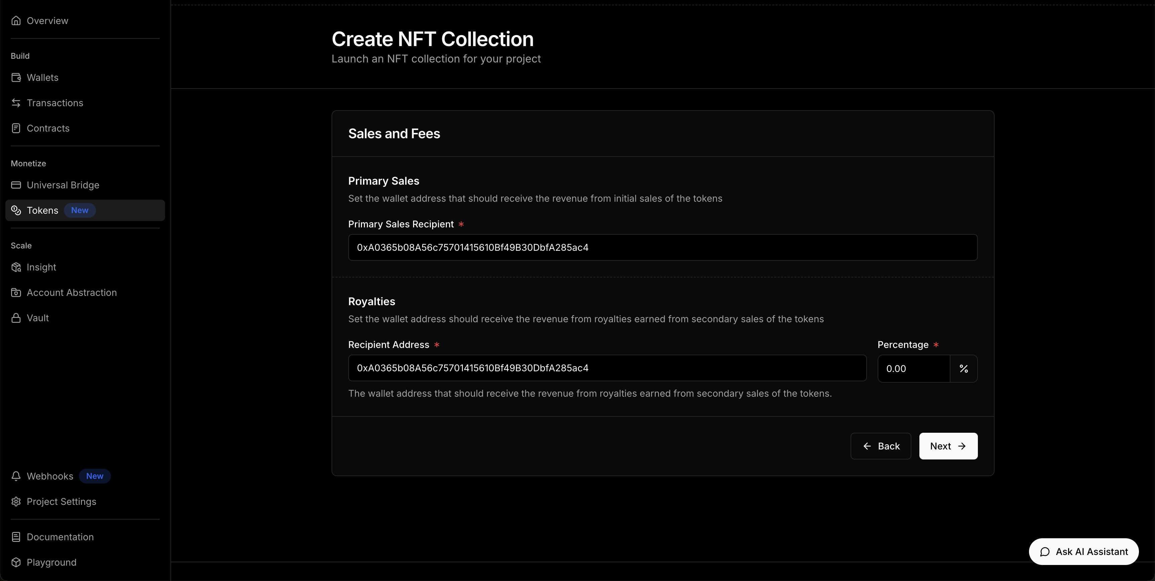Click the Transactions arrows icon
This screenshot has height=581, width=1155.
point(16,103)
